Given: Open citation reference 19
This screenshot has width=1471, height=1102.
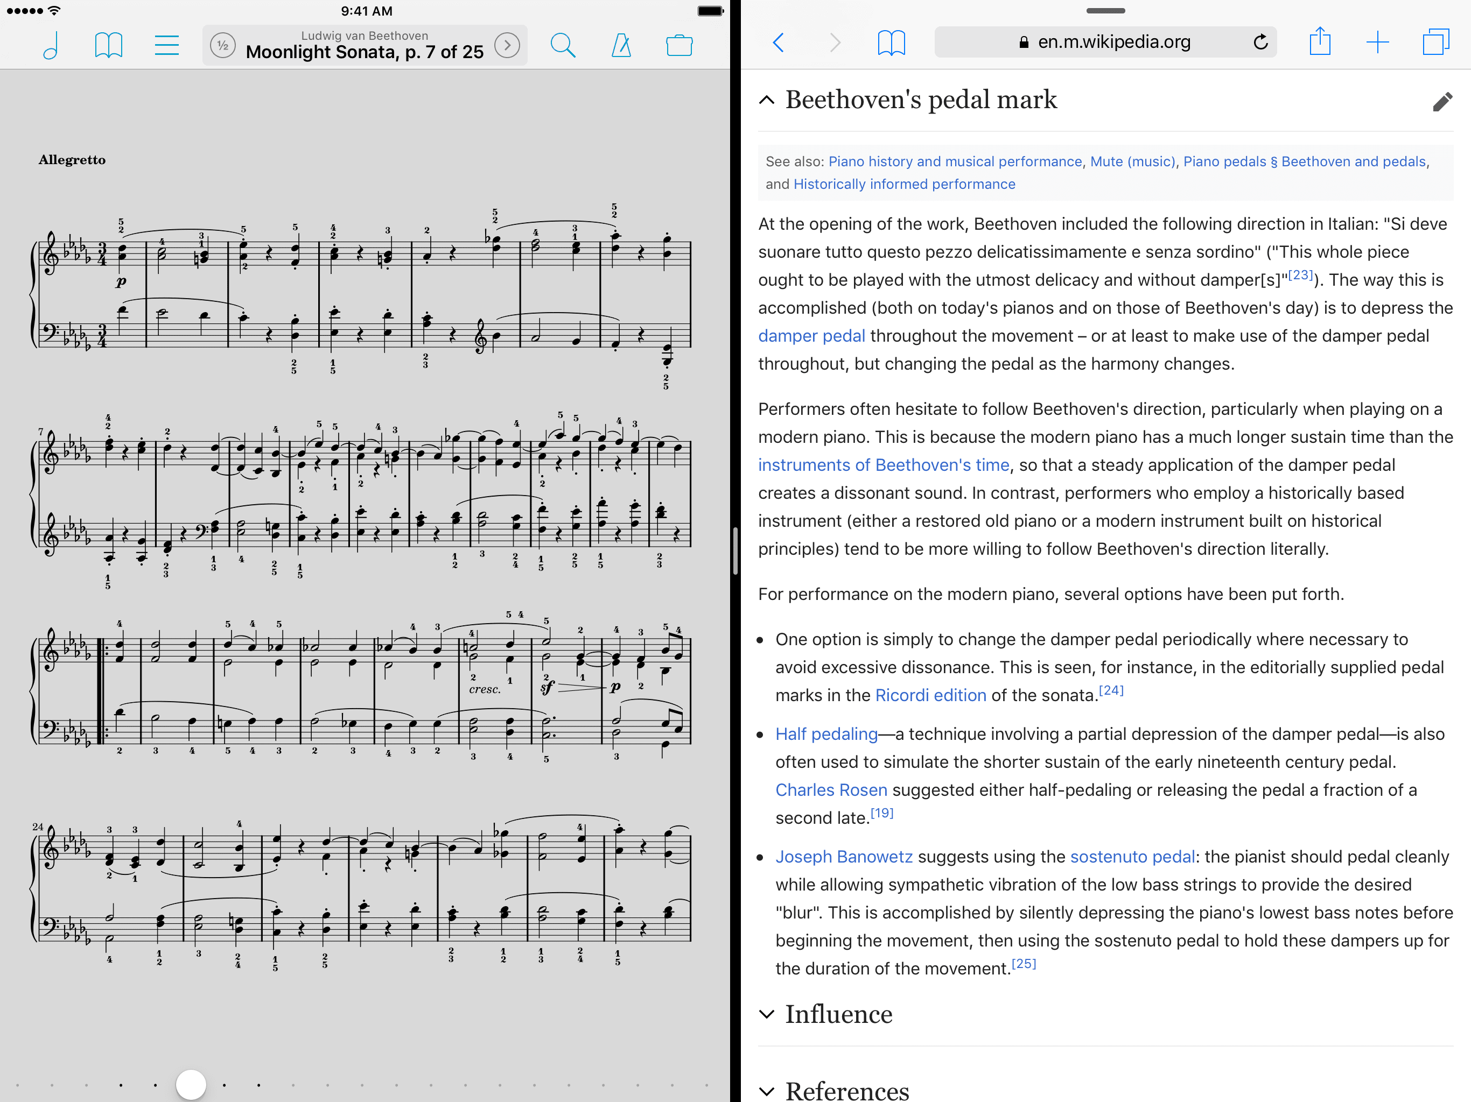Looking at the screenshot, I should coord(882,812).
